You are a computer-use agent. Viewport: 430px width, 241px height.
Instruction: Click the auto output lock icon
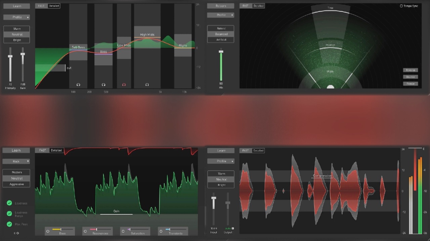point(232,229)
